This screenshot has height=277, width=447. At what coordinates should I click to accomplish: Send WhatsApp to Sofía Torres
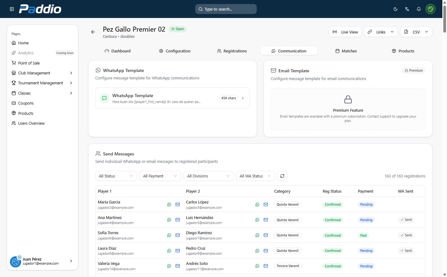(169, 235)
